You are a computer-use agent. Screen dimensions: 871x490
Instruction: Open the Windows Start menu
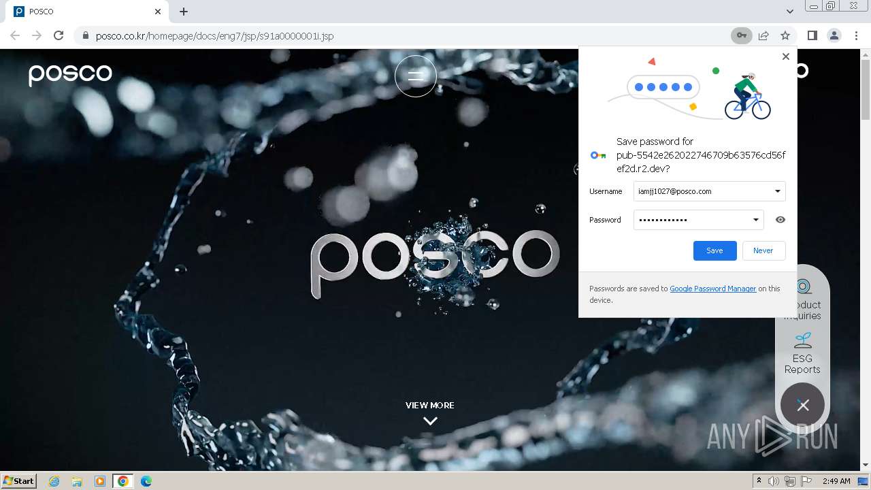(19, 480)
